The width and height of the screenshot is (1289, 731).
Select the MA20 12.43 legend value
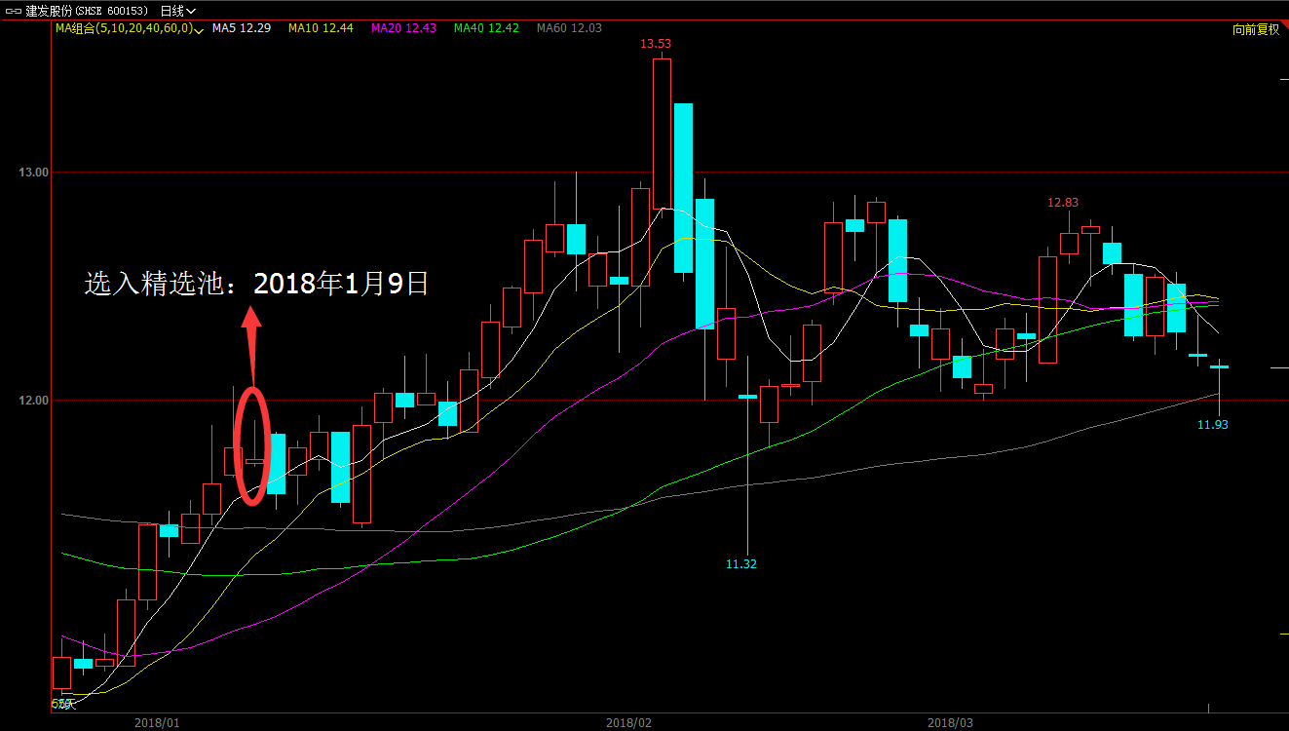click(403, 28)
